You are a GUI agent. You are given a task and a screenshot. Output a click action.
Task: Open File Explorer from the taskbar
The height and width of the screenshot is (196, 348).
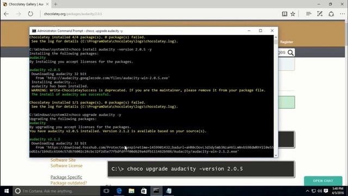coord(132,191)
